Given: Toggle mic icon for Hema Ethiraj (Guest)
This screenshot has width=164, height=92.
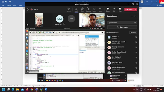Looking at the screenshot, I should (x=136, y=68).
